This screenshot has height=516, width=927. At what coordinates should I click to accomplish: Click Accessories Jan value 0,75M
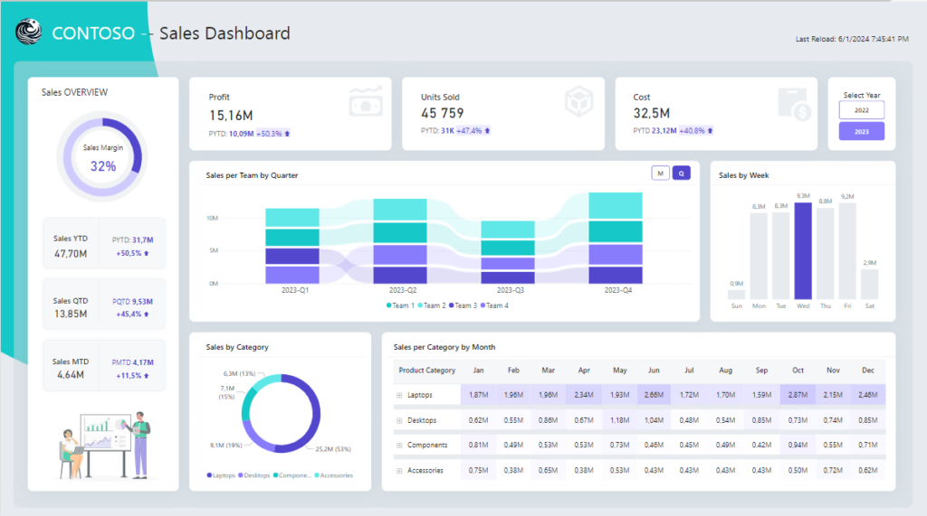pyautogui.click(x=478, y=471)
